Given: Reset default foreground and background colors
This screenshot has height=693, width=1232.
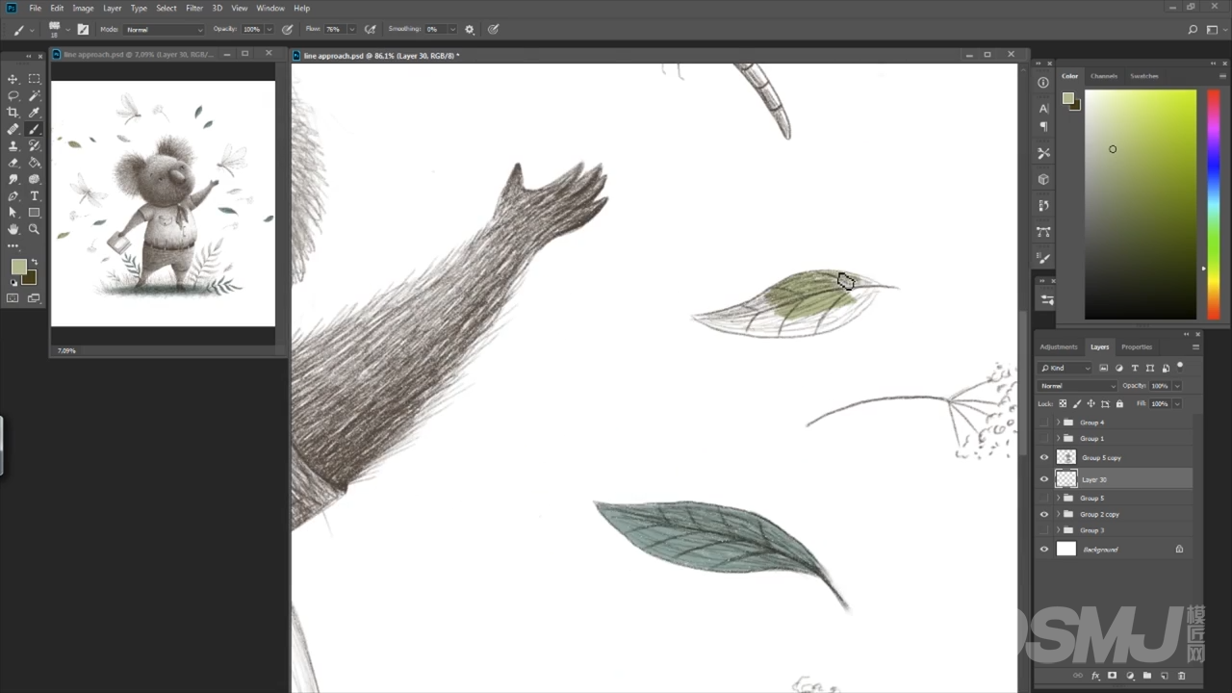Looking at the screenshot, I should (13, 283).
